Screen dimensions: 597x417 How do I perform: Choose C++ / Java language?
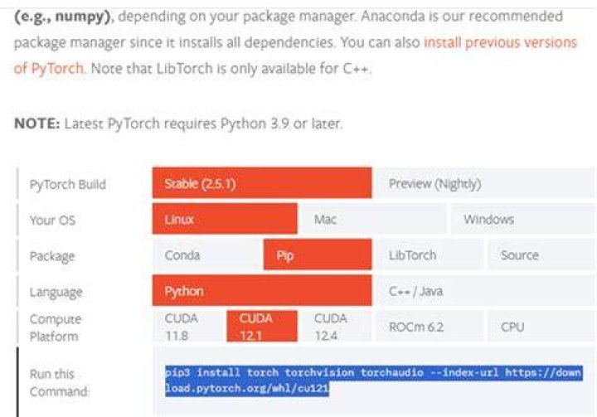[x=485, y=290]
